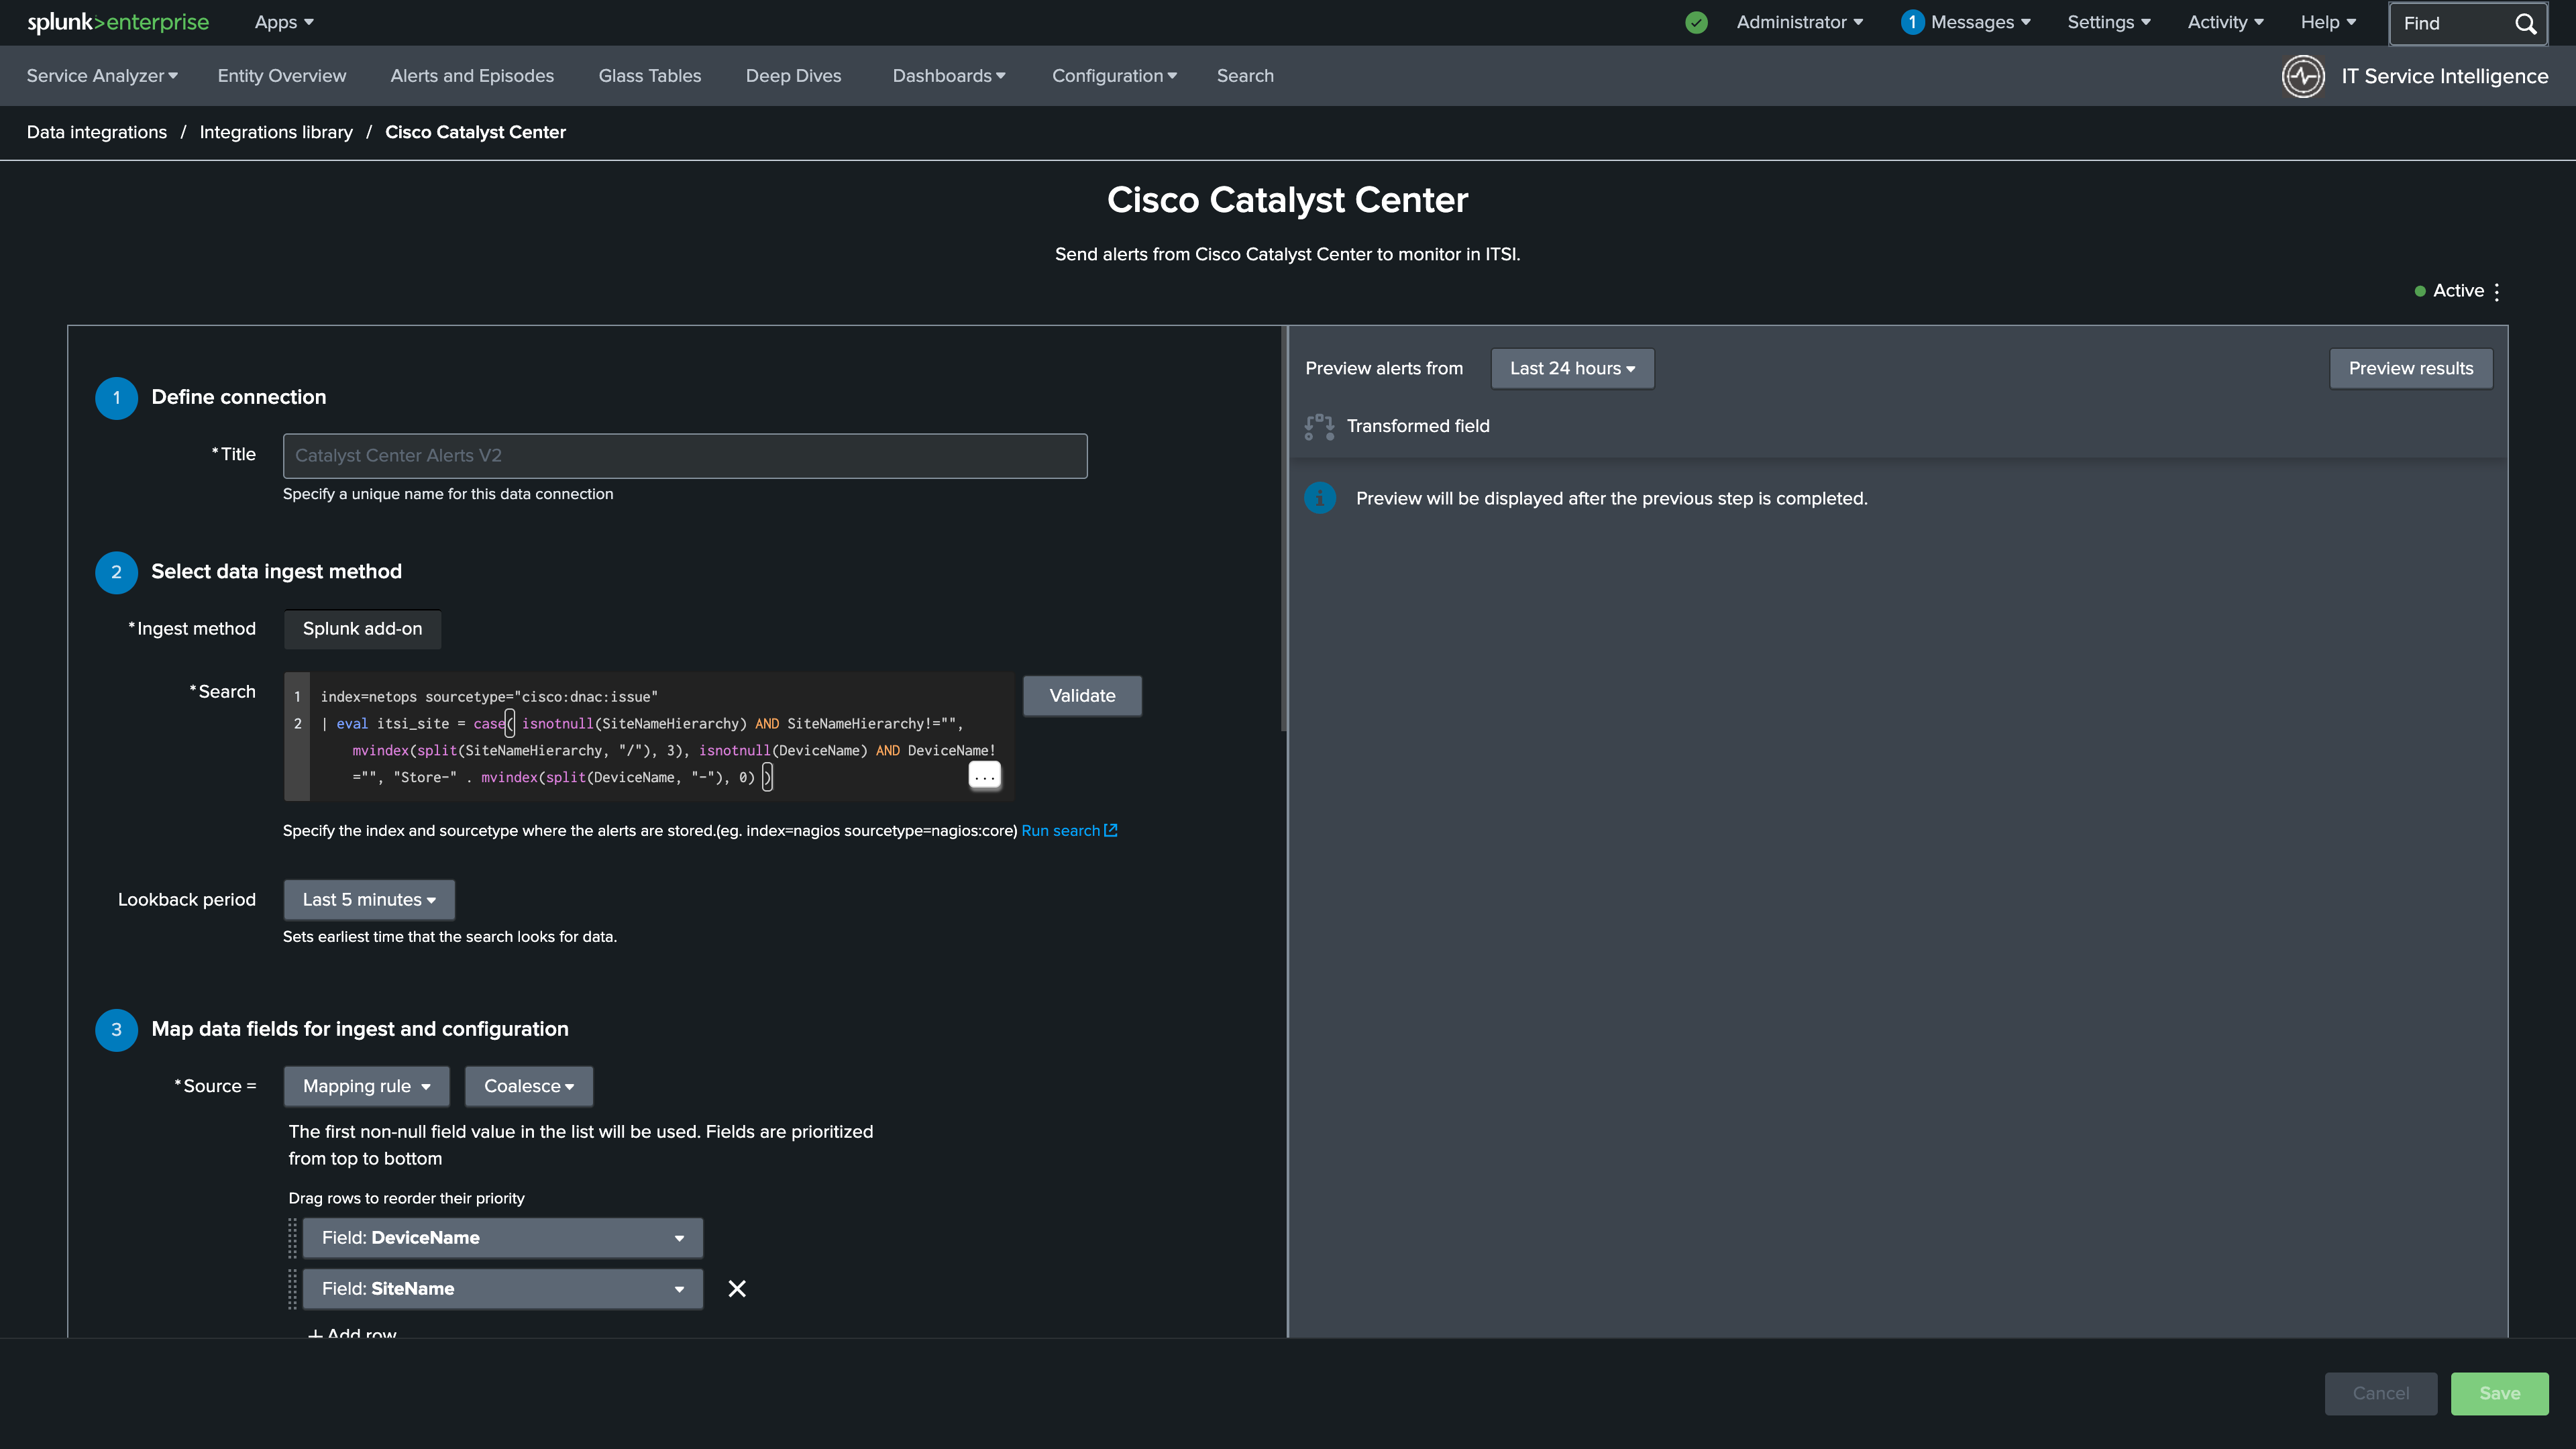The image size is (2576, 1449).
Task: Click the Preview results button
Action: click(2411, 369)
